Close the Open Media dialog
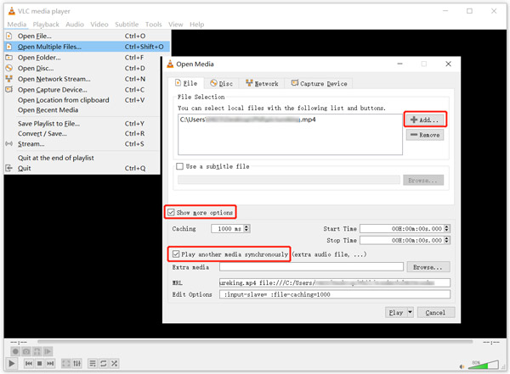 tap(448, 64)
